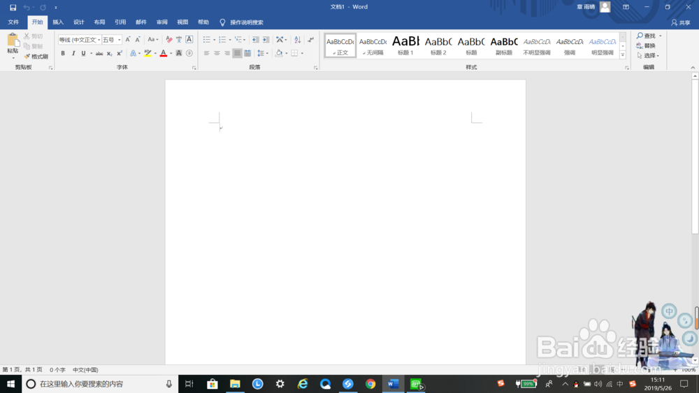Open Microsoft Store from the taskbar
Image resolution: width=699 pixels, height=393 pixels.
(x=212, y=384)
